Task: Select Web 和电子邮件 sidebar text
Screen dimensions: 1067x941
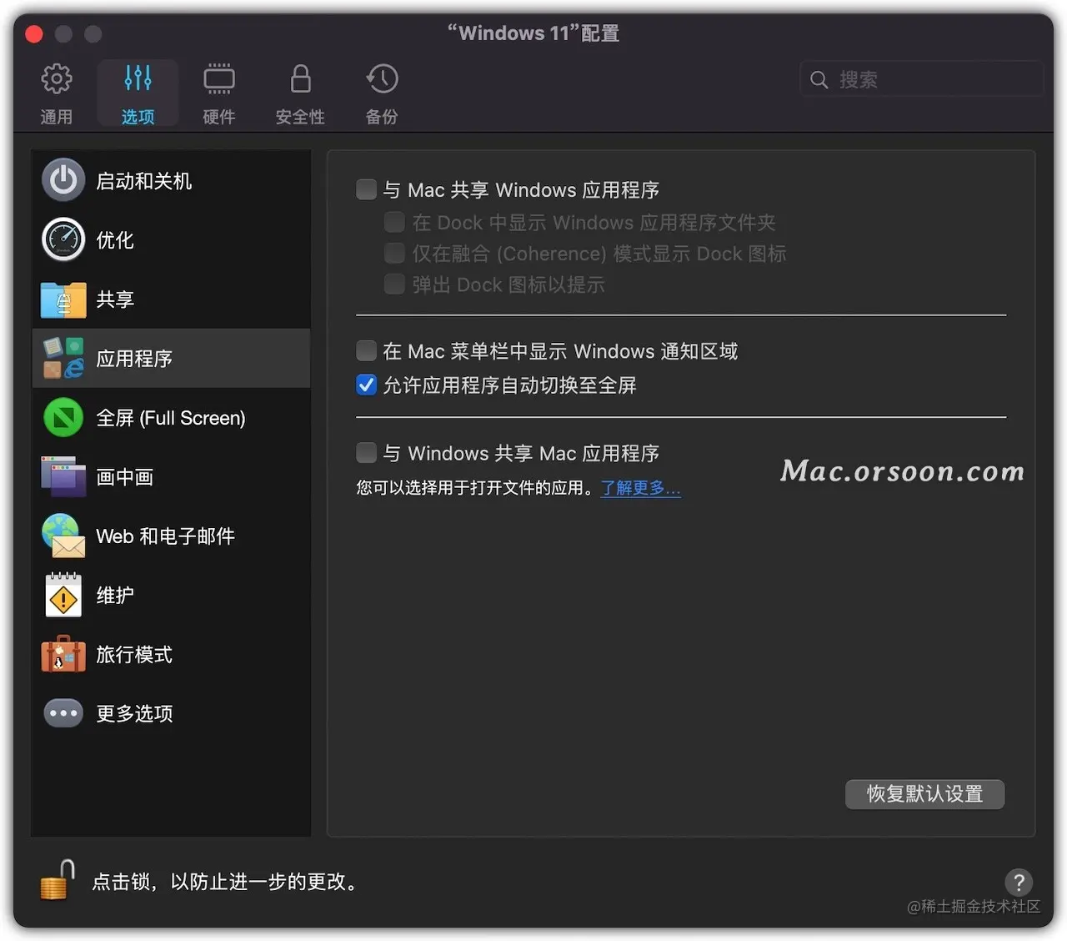Action: point(165,536)
